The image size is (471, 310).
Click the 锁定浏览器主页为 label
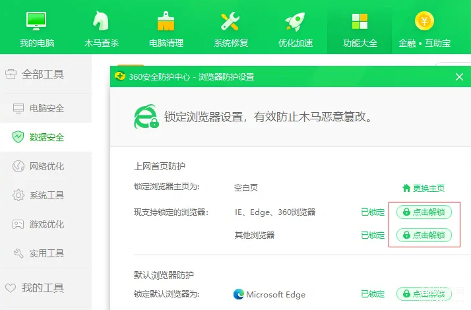tap(167, 187)
